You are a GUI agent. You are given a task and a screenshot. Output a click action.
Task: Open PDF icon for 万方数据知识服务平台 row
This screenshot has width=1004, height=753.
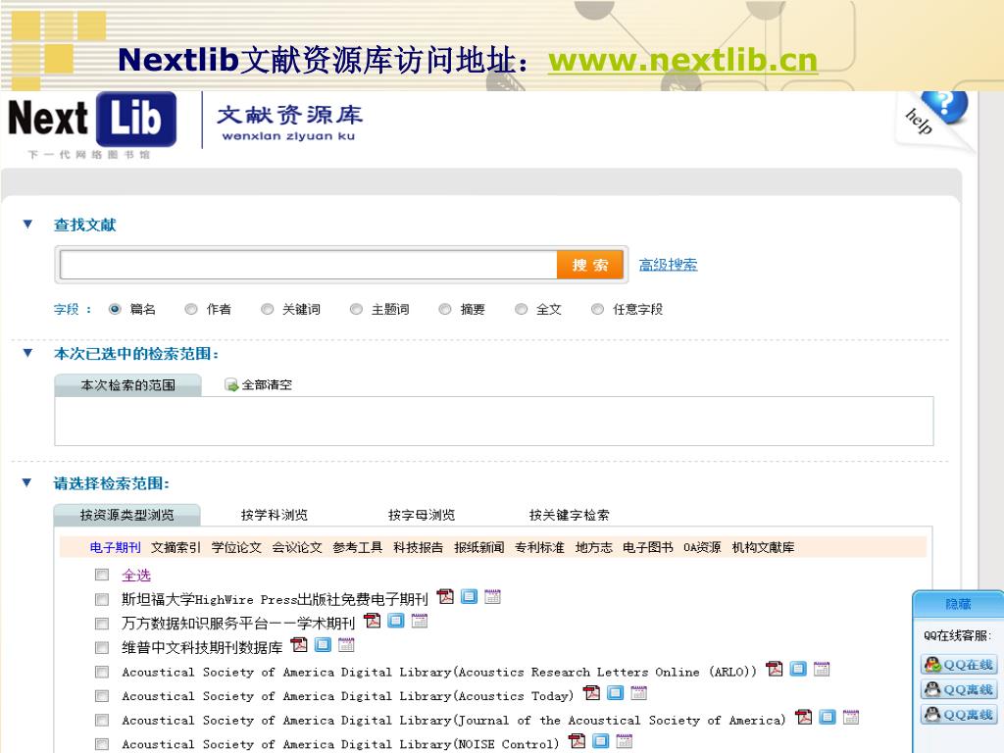tap(372, 621)
